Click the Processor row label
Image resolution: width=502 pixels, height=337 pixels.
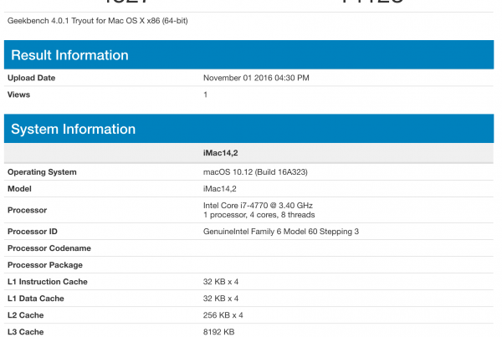[28, 210]
